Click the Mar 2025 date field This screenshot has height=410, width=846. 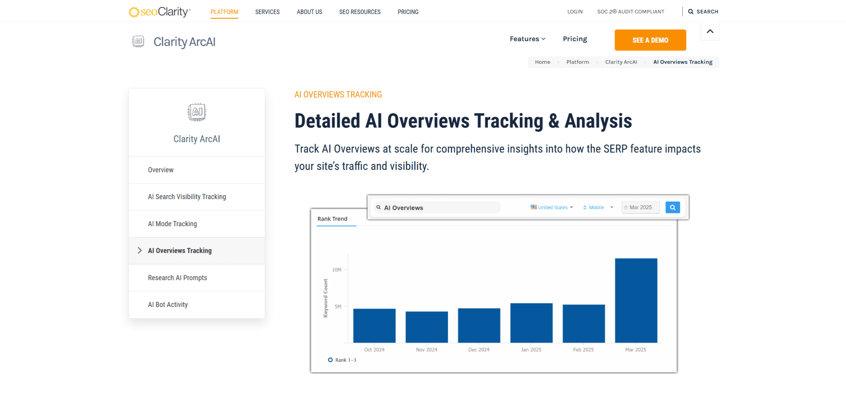640,207
